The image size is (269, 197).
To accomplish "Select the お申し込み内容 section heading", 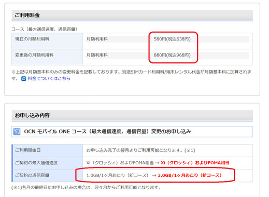I will pos(32,115).
